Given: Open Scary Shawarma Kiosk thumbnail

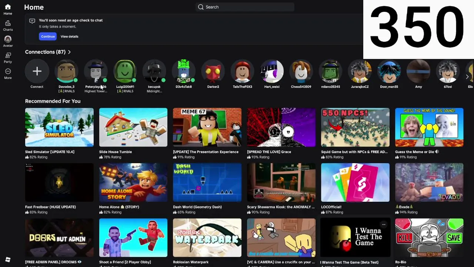Looking at the screenshot, I should (x=281, y=182).
